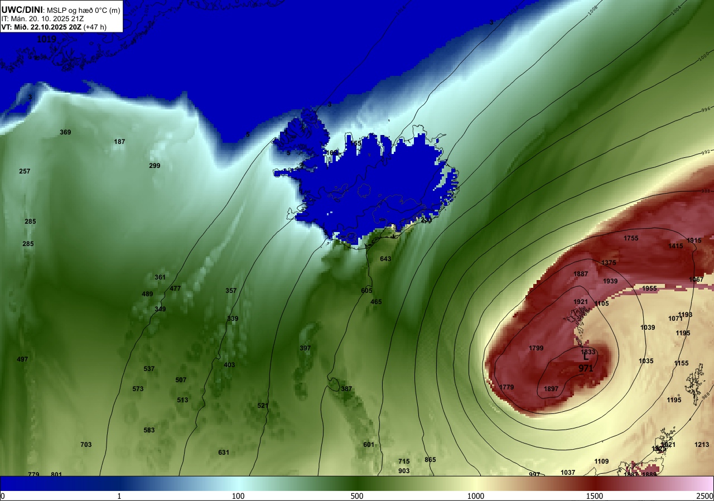Screen dimensions: 714x501
Task: Click the colorbar tick label "500"
Action: (357, 496)
